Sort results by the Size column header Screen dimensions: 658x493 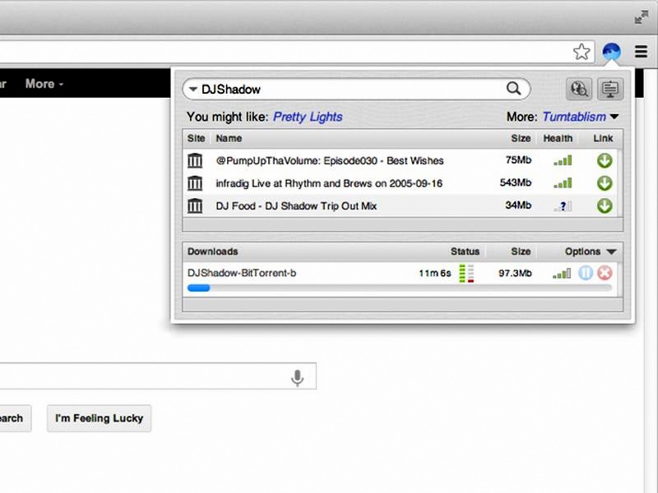click(521, 139)
